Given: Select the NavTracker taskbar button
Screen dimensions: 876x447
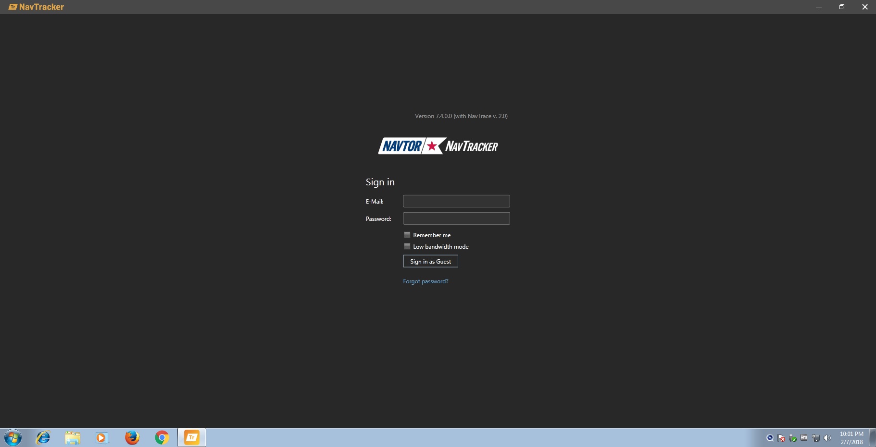Looking at the screenshot, I should click(192, 438).
